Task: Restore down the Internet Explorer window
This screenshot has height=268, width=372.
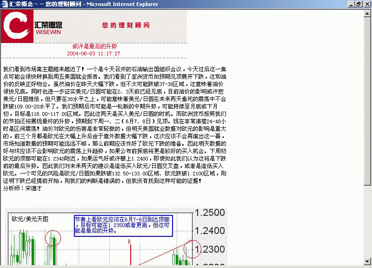Action: (x=359, y=4)
